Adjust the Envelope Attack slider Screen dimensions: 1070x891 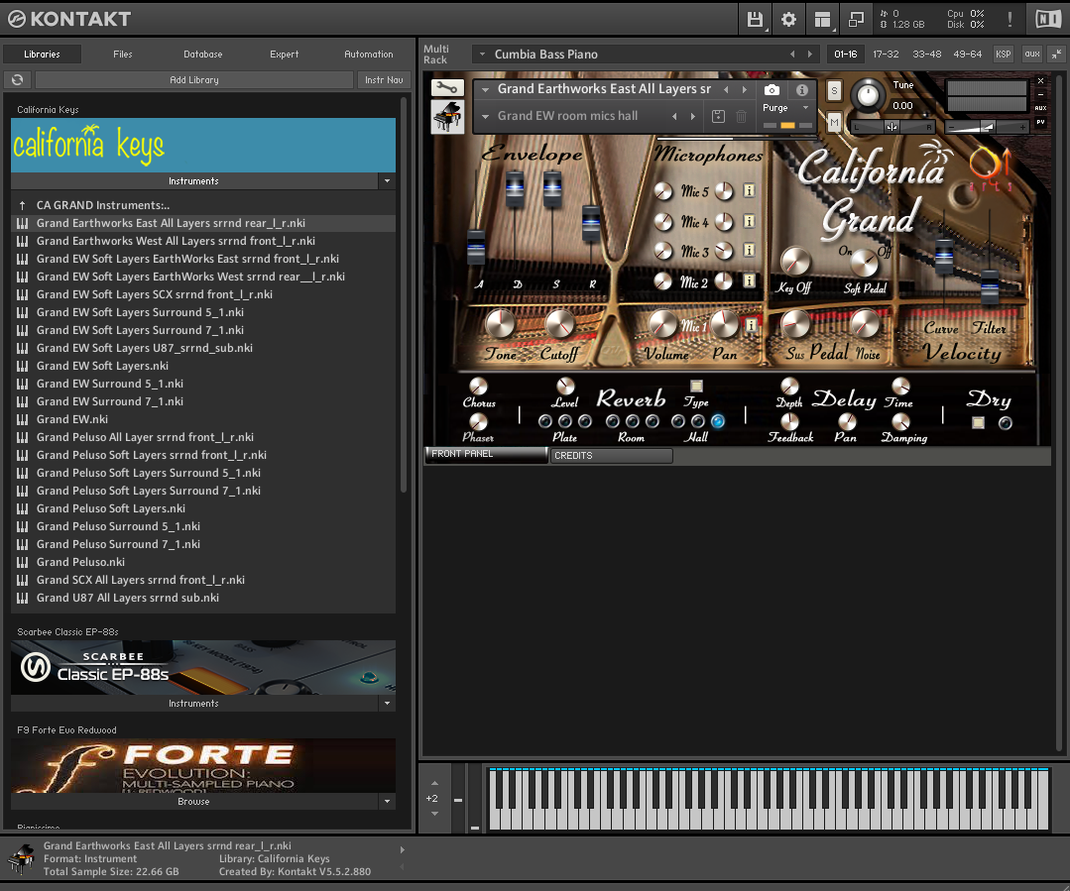pyautogui.click(x=476, y=249)
